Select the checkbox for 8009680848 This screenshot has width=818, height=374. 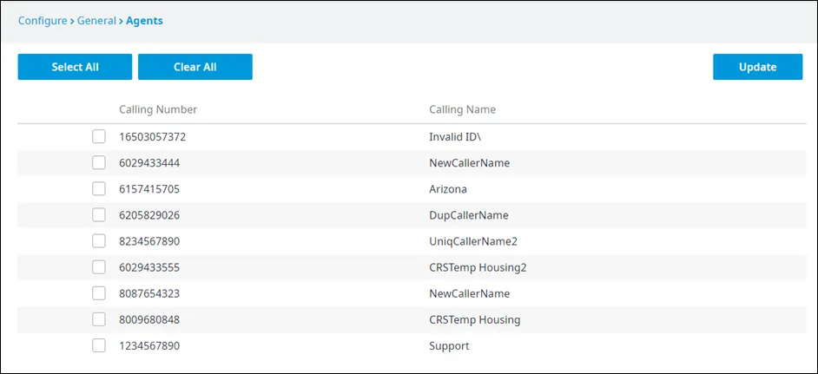click(99, 319)
